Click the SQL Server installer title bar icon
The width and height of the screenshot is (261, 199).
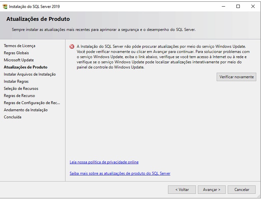[x=5, y=6]
